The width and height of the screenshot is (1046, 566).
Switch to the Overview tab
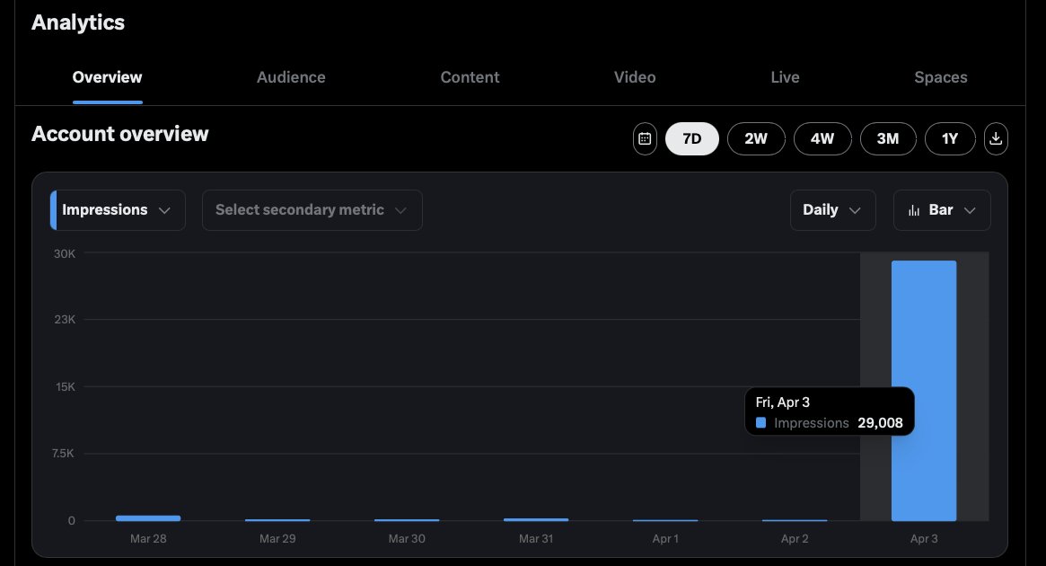point(108,77)
